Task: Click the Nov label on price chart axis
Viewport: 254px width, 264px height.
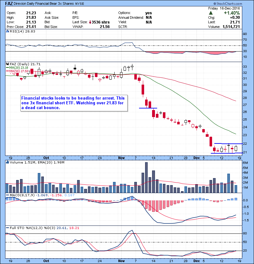Action: click(121, 158)
